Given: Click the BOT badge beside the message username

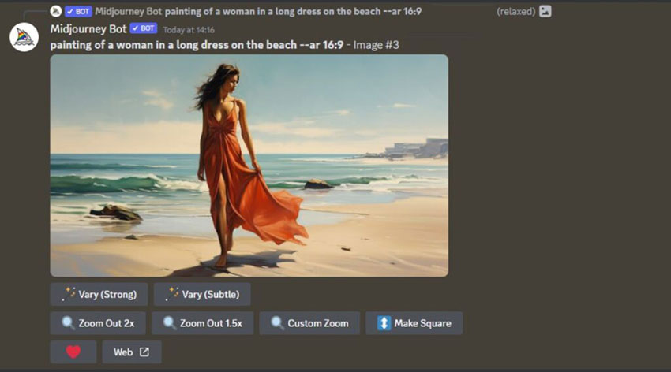Looking at the screenshot, I should coord(143,28).
